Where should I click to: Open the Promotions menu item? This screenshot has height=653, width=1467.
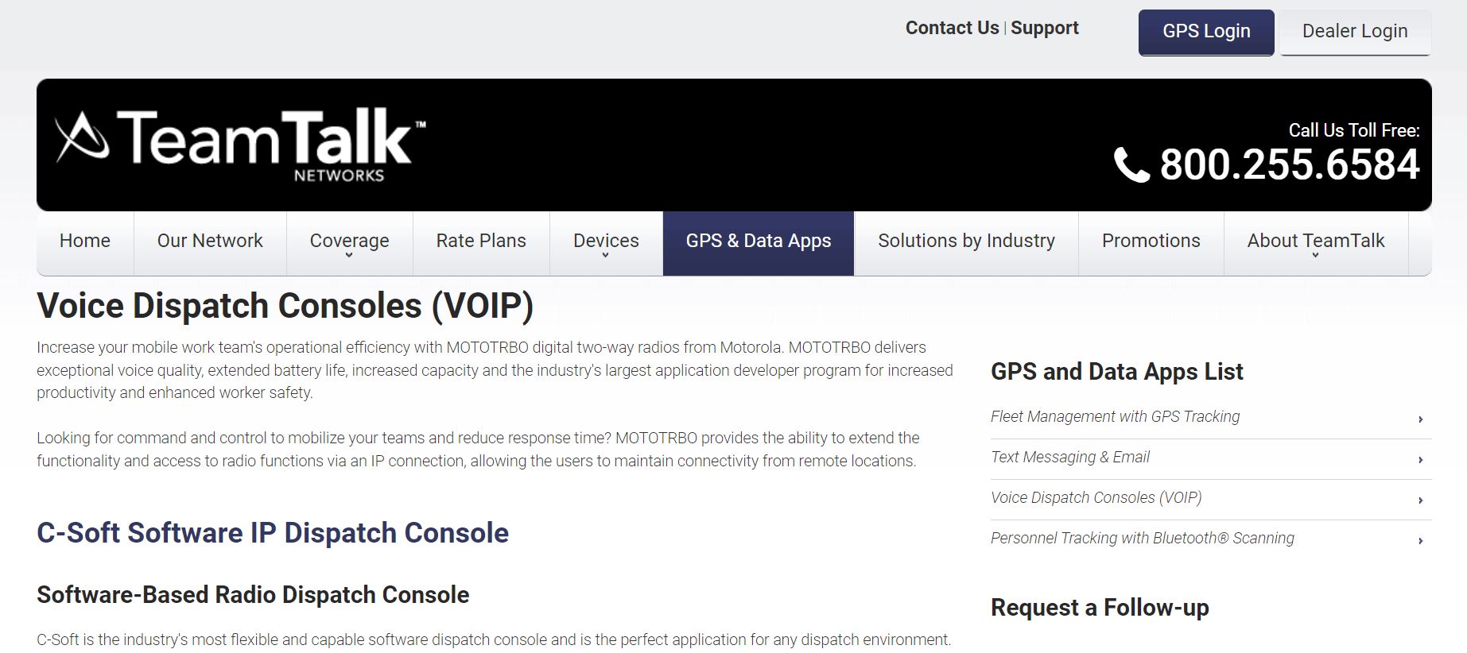[1151, 241]
